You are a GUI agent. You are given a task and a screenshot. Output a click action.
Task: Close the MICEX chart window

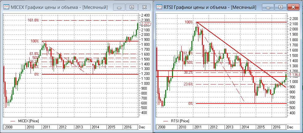point(144,6)
